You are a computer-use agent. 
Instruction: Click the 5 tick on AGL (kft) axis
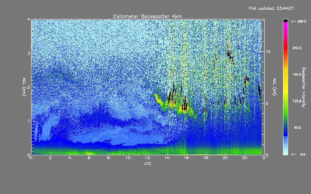[267, 103]
